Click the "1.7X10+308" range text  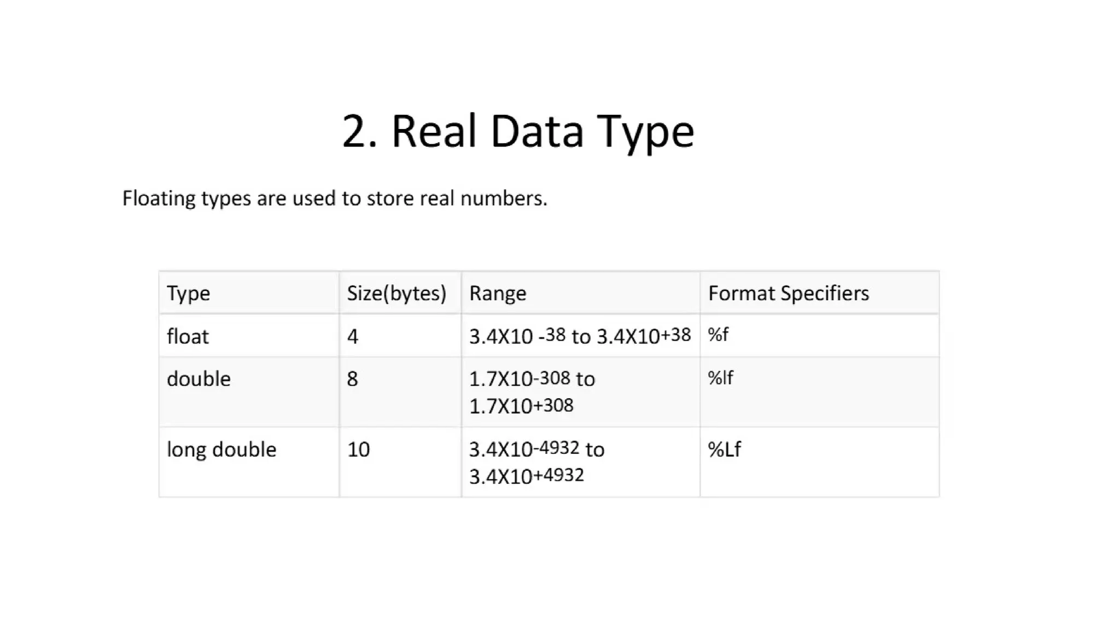tap(521, 406)
